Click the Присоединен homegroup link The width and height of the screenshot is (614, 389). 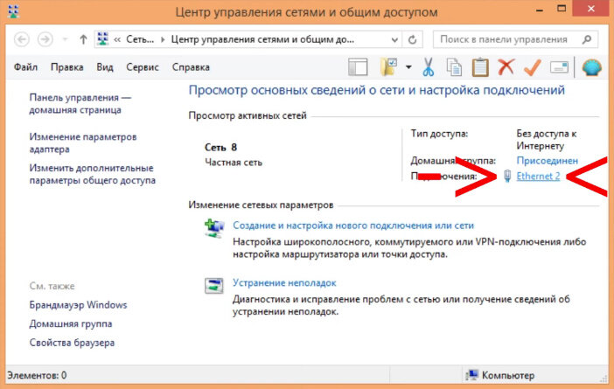pyautogui.click(x=547, y=161)
